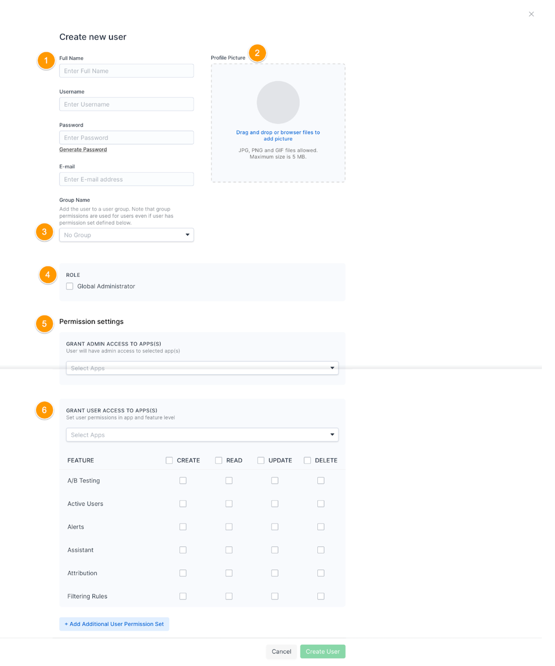This screenshot has width=555, height=666.
Task: Check Delete permission for Alerts
Action: 321,527
